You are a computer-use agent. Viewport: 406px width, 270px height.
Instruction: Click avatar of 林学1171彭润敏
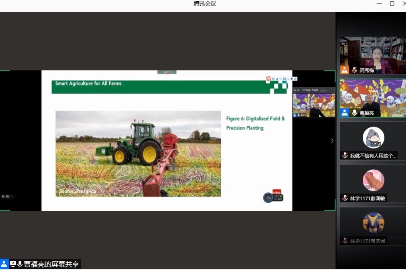click(x=373, y=181)
